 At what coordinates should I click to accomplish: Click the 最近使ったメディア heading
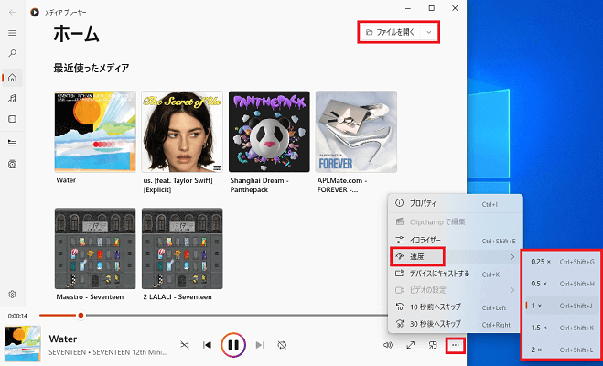pos(92,68)
